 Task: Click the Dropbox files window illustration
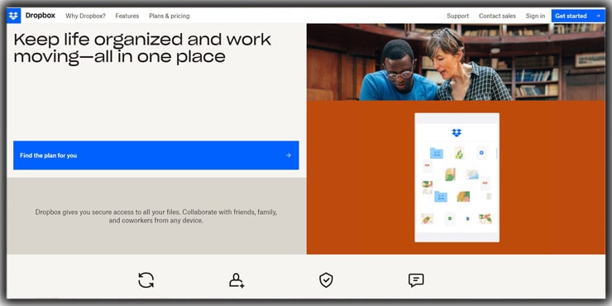click(x=457, y=178)
